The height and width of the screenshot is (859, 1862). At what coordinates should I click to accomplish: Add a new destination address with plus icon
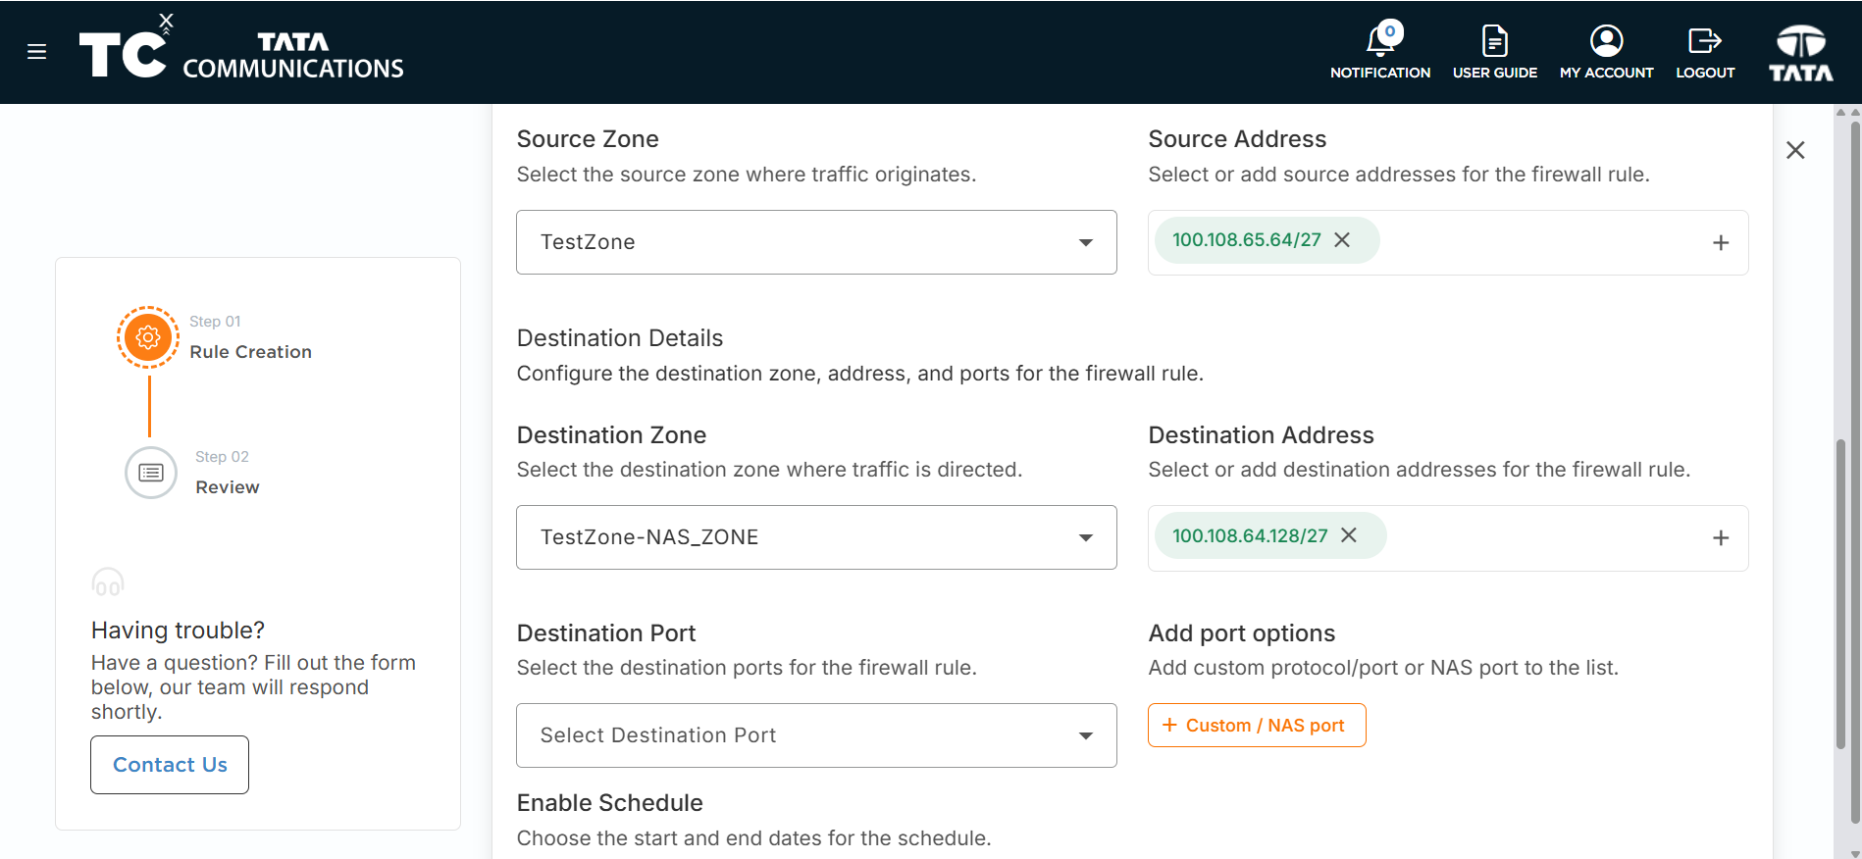1721,537
